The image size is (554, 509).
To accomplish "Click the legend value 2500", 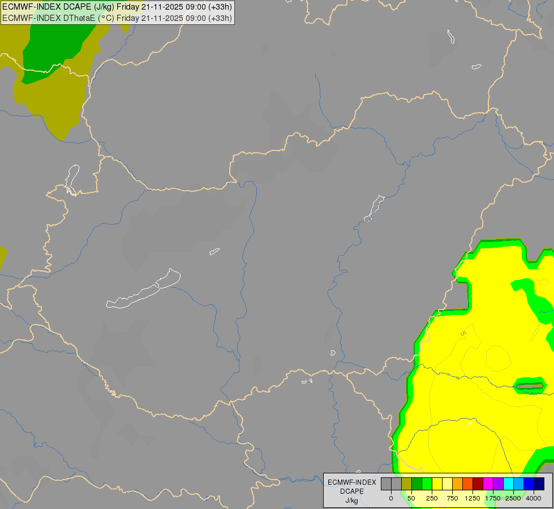I will [513, 498].
